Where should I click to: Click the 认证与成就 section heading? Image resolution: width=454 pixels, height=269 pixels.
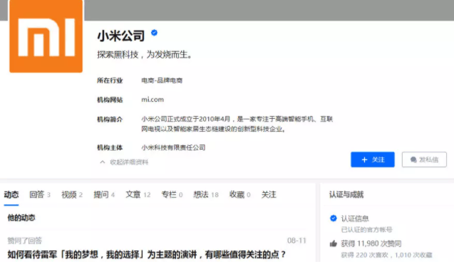pos(346,195)
